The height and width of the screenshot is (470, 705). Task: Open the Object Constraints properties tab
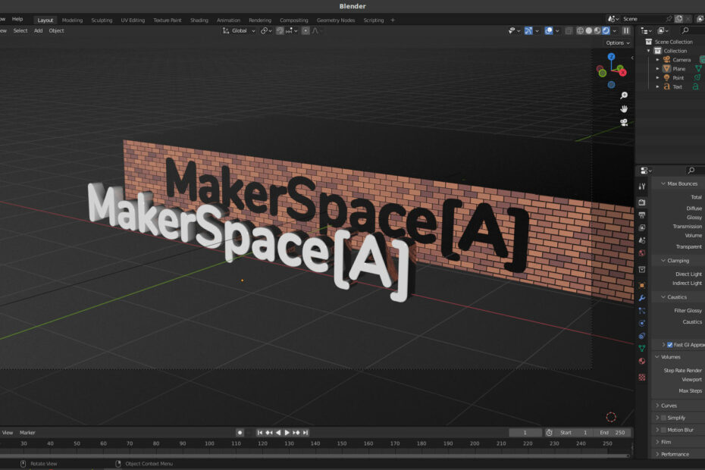(642, 336)
